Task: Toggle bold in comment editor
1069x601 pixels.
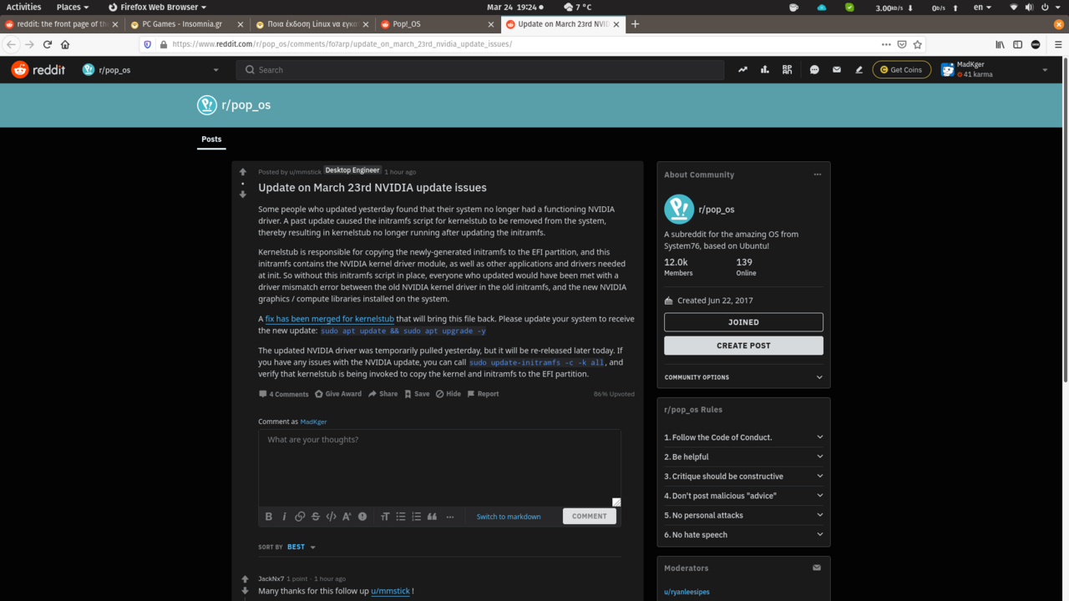Action: pyautogui.click(x=269, y=517)
